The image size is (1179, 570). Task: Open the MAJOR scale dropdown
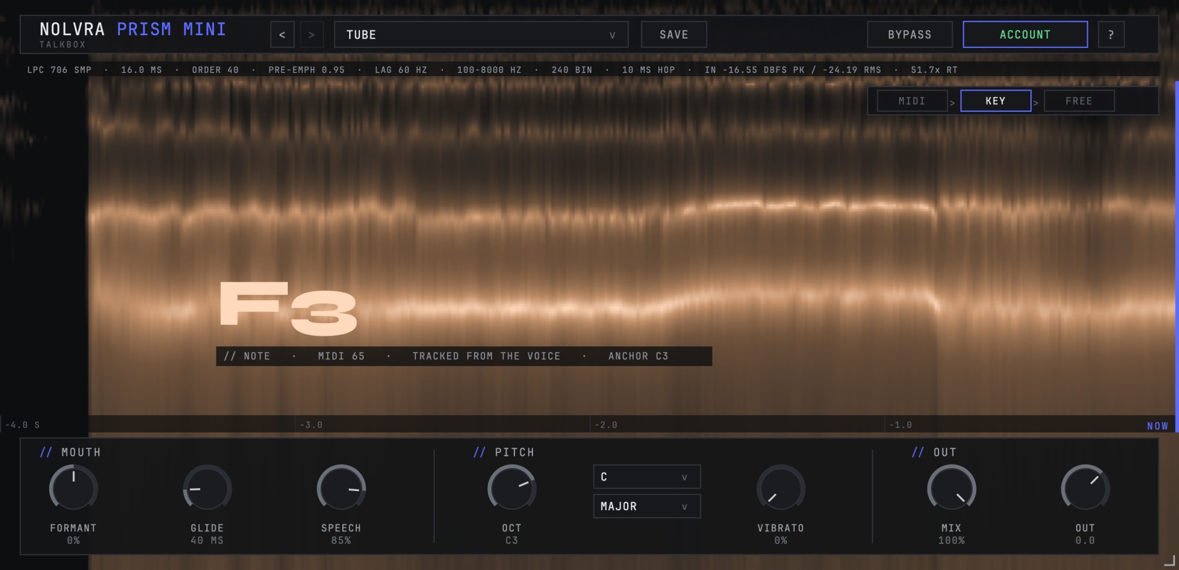click(647, 506)
